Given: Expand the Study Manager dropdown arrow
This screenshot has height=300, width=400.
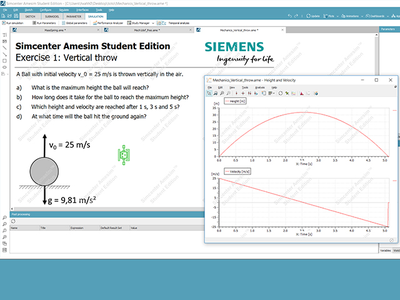Looking at the screenshot, I should click(153, 23).
